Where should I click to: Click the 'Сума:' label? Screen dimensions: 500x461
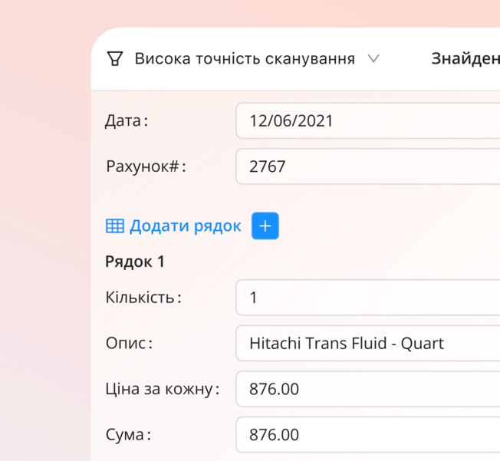[x=128, y=435]
